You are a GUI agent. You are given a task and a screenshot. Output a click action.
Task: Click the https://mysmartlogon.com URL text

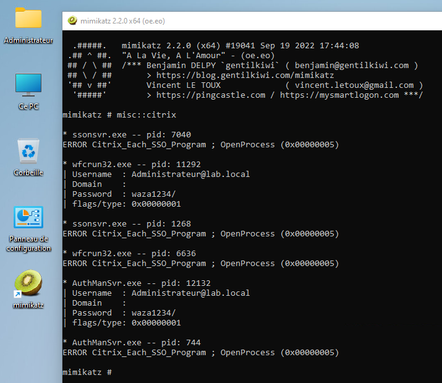pos(339,95)
